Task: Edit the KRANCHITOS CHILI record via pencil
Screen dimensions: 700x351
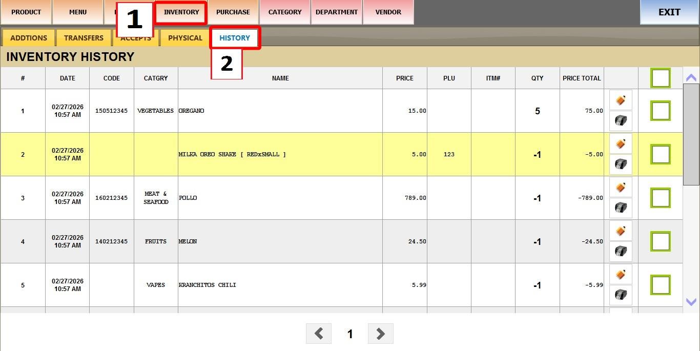Action: coord(620,275)
